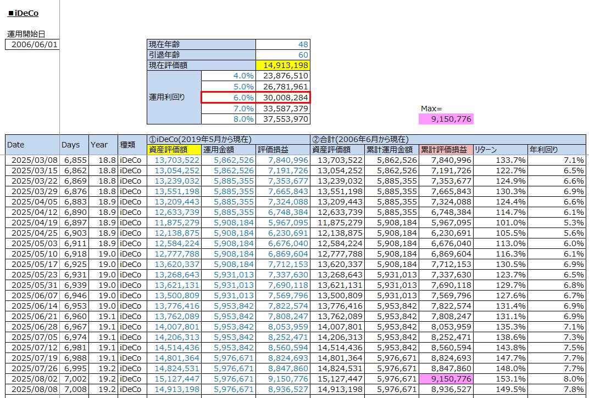Select the 種類 column header
Screen dimensions: 589x398
(131, 145)
